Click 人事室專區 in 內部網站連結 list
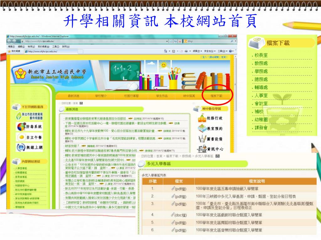The image size is (321, 240). click(x=21, y=168)
